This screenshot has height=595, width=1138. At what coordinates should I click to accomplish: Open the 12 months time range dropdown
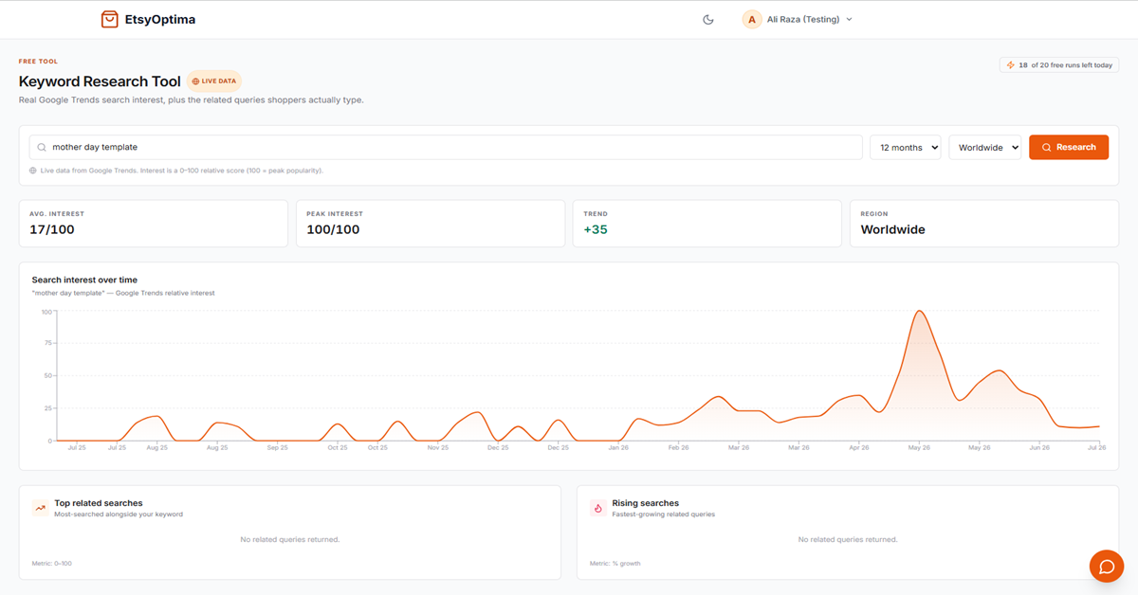coord(906,147)
